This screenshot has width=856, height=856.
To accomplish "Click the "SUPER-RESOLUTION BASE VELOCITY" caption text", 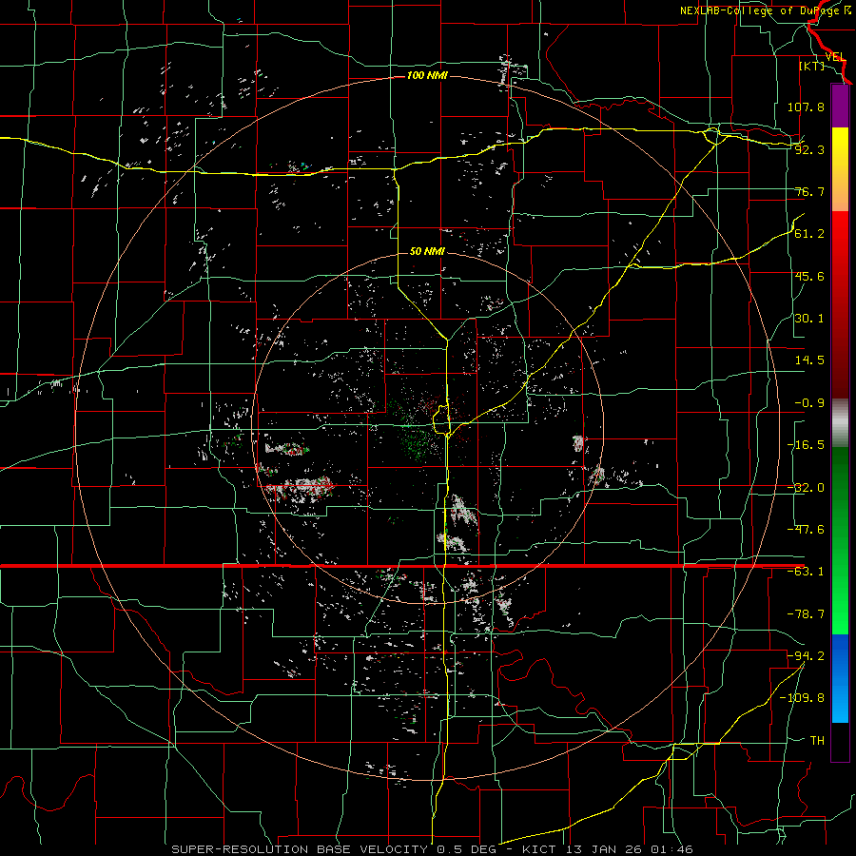I will pyautogui.click(x=302, y=849).
